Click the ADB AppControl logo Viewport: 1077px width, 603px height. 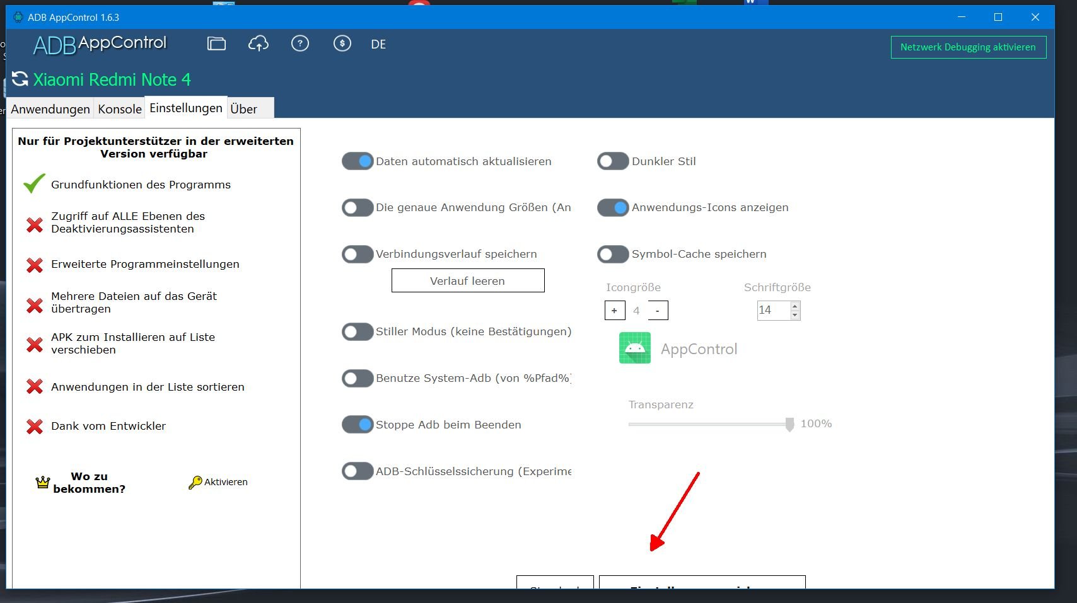point(100,44)
